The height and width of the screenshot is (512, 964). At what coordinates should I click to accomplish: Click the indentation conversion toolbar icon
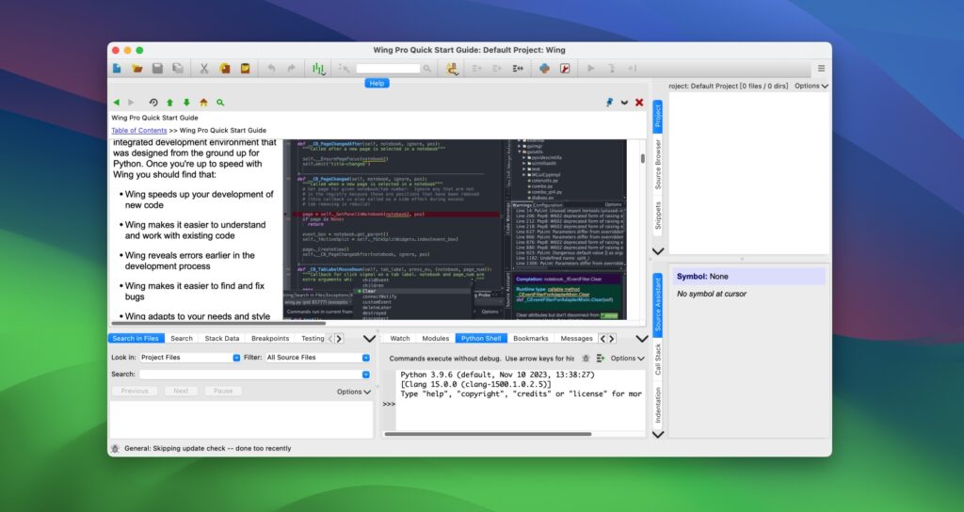pyautogui.click(x=518, y=68)
